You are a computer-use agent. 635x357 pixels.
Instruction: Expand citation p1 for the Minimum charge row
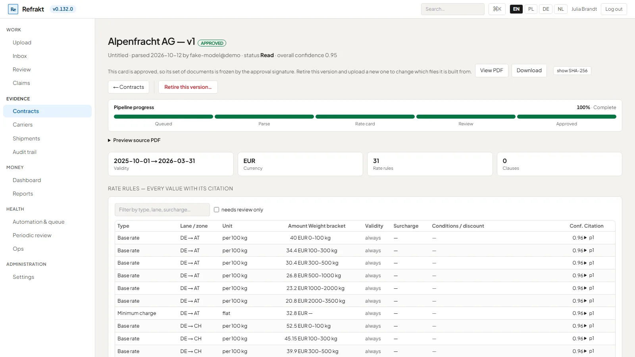coord(589,313)
